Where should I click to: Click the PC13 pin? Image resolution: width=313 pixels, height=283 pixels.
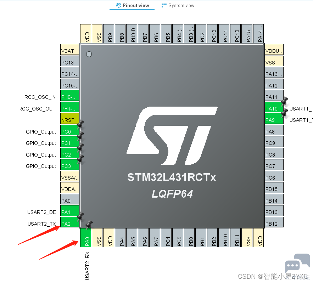[x=70, y=61]
